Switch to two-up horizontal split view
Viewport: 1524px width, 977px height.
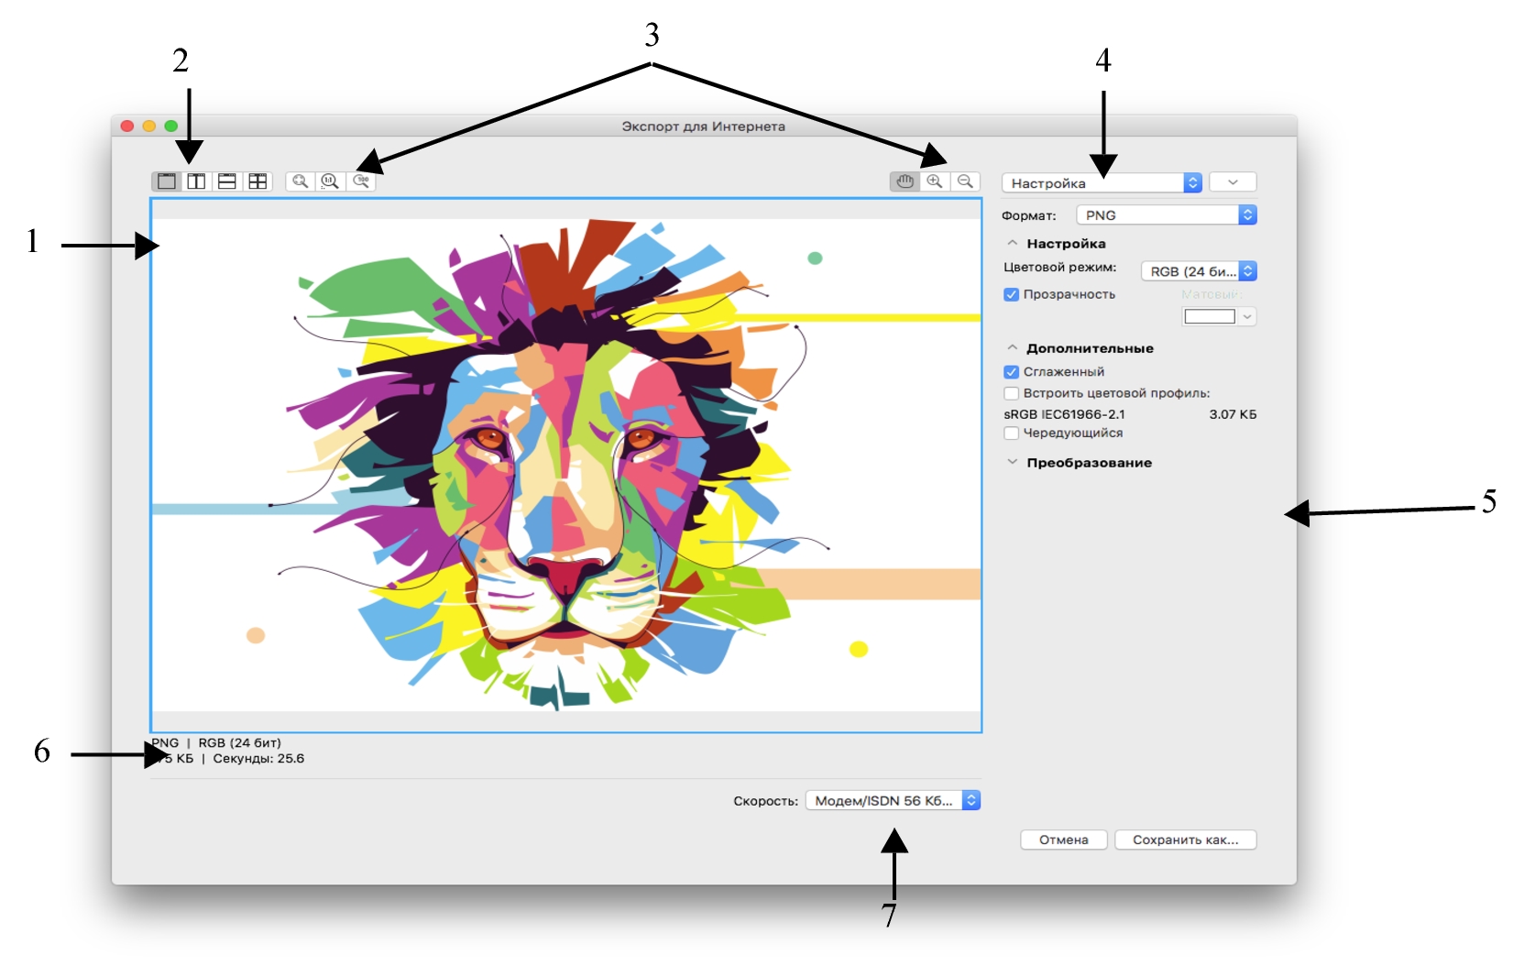pyautogui.click(x=227, y=181)
